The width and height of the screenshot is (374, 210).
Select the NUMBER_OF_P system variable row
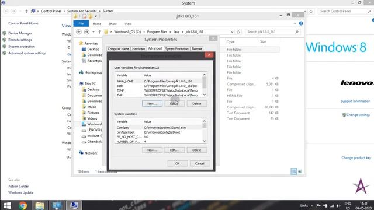pyautogui.click(x=158, y=141)
